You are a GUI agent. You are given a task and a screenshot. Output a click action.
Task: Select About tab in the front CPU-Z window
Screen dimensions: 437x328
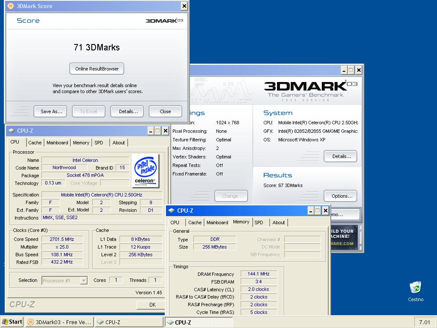point(279,222)
